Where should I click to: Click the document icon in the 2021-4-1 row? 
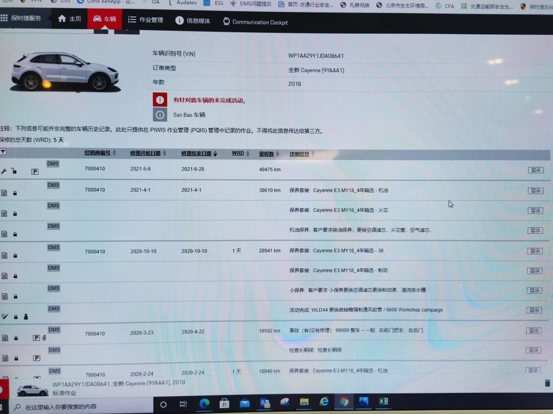[4, 193]
